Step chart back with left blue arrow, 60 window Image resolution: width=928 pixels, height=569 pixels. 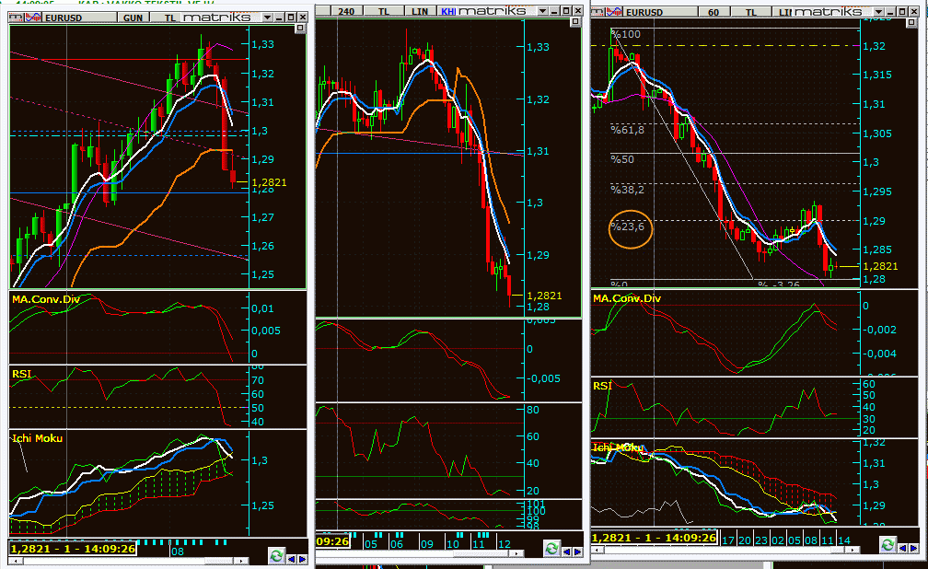(x=902, y=548)
